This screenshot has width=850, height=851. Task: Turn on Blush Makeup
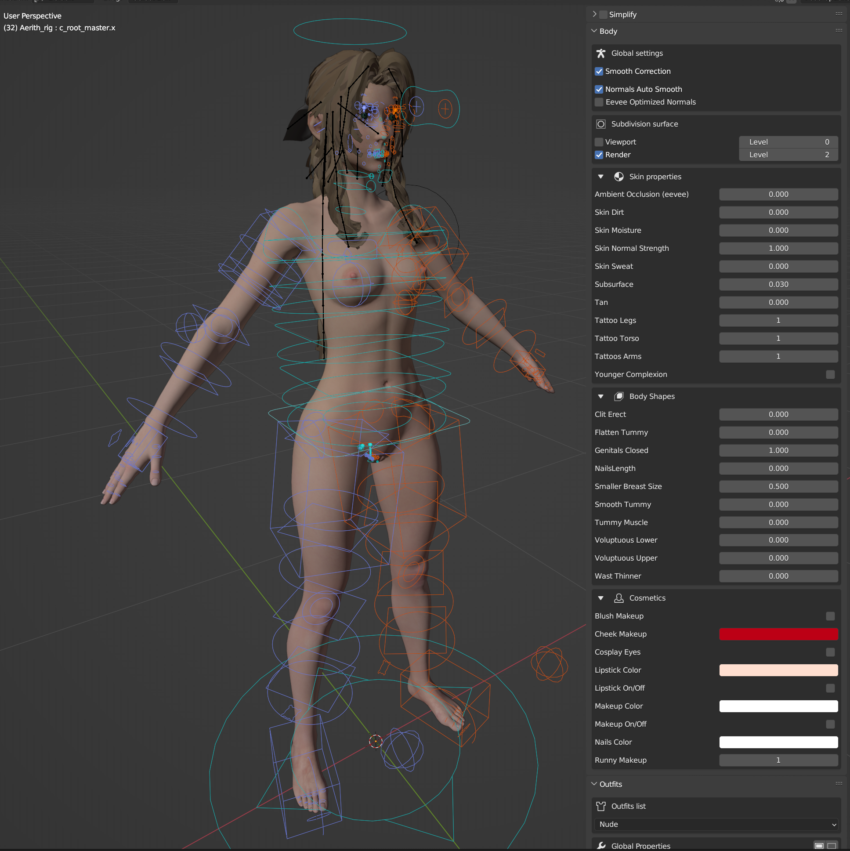[830, 616]
